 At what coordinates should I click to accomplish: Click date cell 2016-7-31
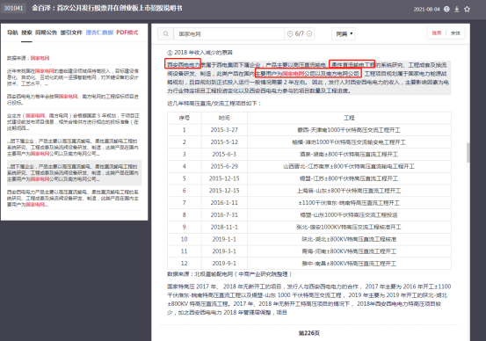tap(224, 214)
